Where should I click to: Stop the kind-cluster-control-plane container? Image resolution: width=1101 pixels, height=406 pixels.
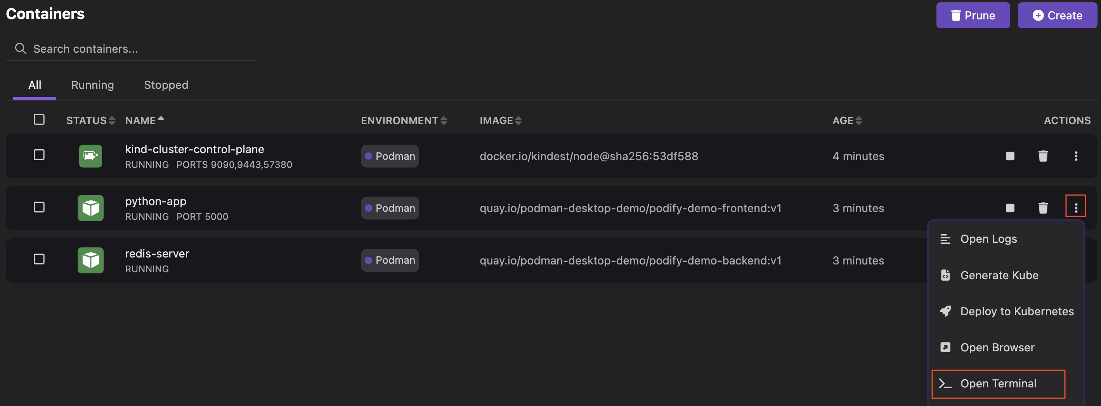pos(1010,156)
